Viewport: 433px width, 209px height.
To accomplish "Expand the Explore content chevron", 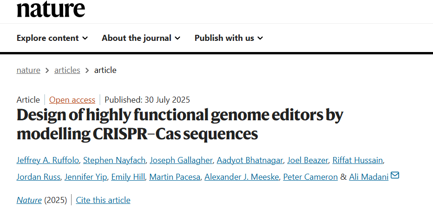I will (85, 38).
